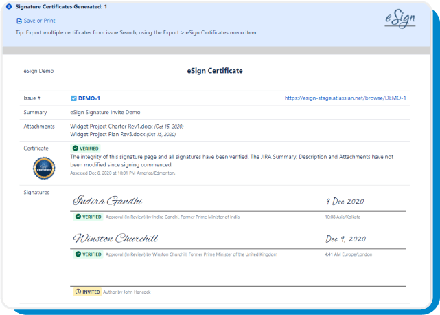Click the eSign Certified seal badge
The image size is (440, 315).
(44, 169)
